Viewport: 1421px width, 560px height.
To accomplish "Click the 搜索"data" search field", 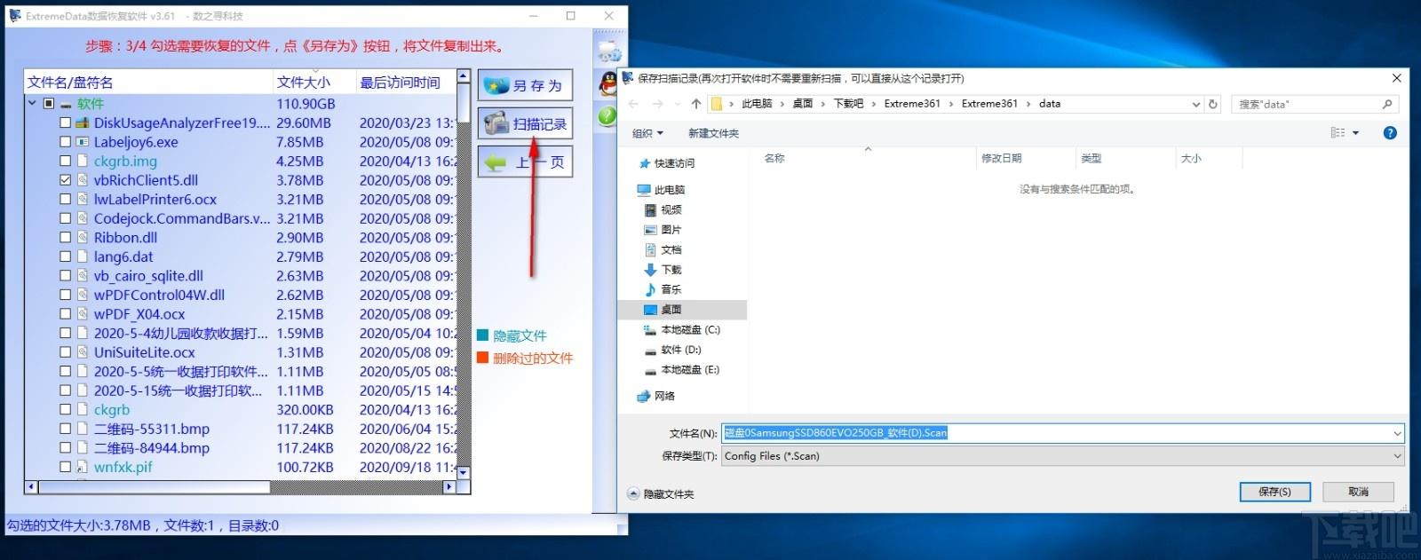I will click(x=1314, y=104).
